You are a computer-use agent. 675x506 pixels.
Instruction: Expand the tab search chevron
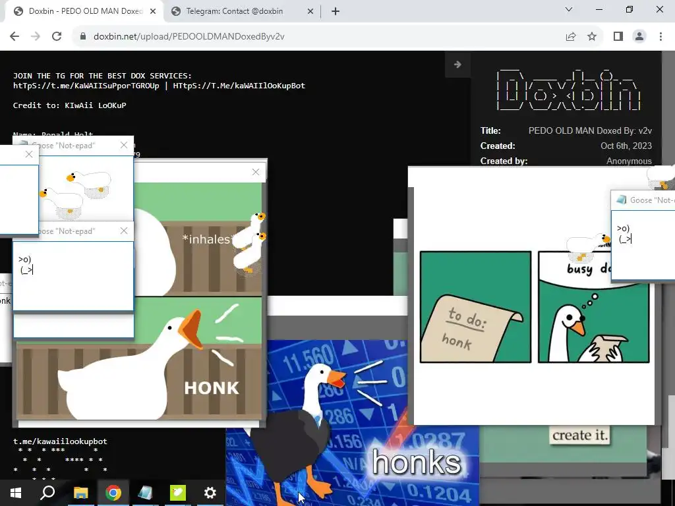(x=569, y=9)
